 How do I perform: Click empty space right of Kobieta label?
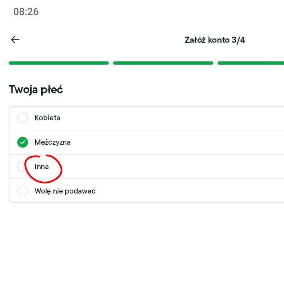click(x=172, y=118)
